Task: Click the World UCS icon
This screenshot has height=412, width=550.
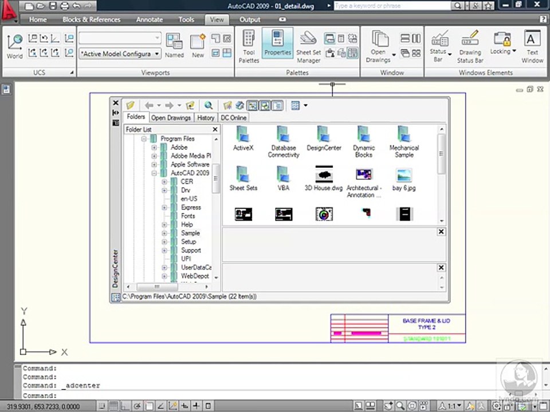Action: coord(15,46)
